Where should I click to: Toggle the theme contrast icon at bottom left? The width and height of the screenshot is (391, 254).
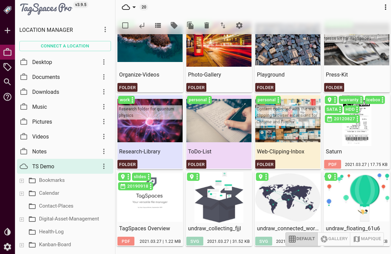(7, 232)
